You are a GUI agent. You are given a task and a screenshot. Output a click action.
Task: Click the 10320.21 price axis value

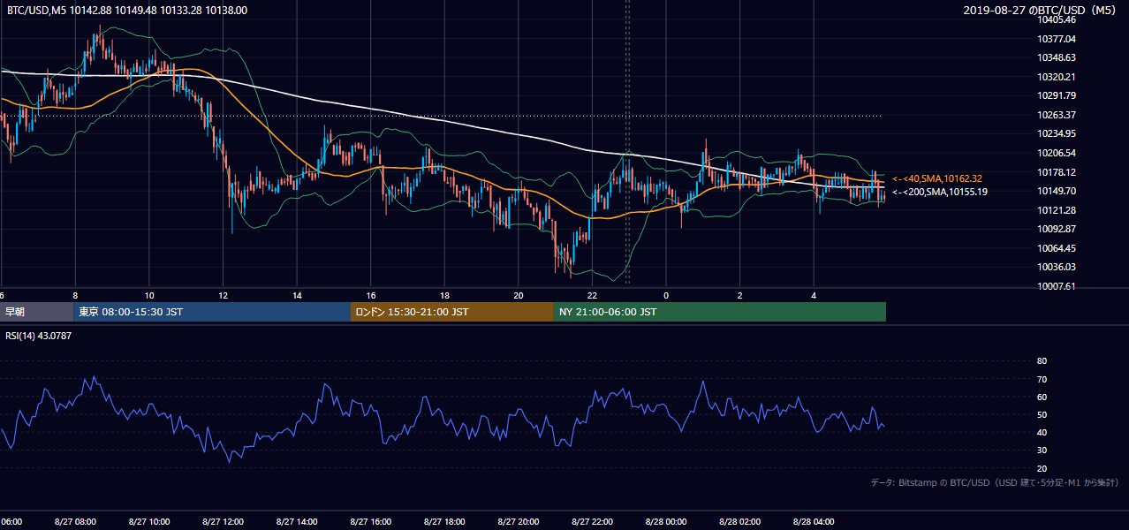tap(1056, 77)
